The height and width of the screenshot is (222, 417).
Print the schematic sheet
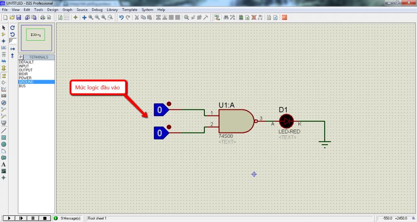[42, 17]
